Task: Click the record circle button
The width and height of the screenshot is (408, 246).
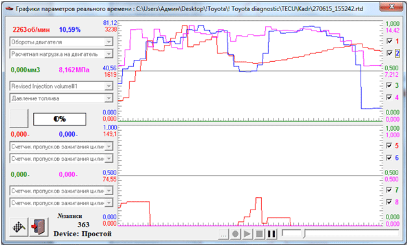Action: coord(235,234)
